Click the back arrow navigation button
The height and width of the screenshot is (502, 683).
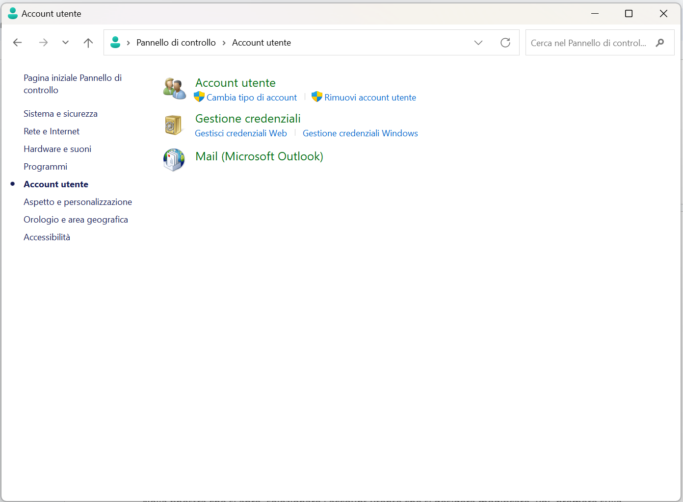pyautogui.click(x=18, y=43)
